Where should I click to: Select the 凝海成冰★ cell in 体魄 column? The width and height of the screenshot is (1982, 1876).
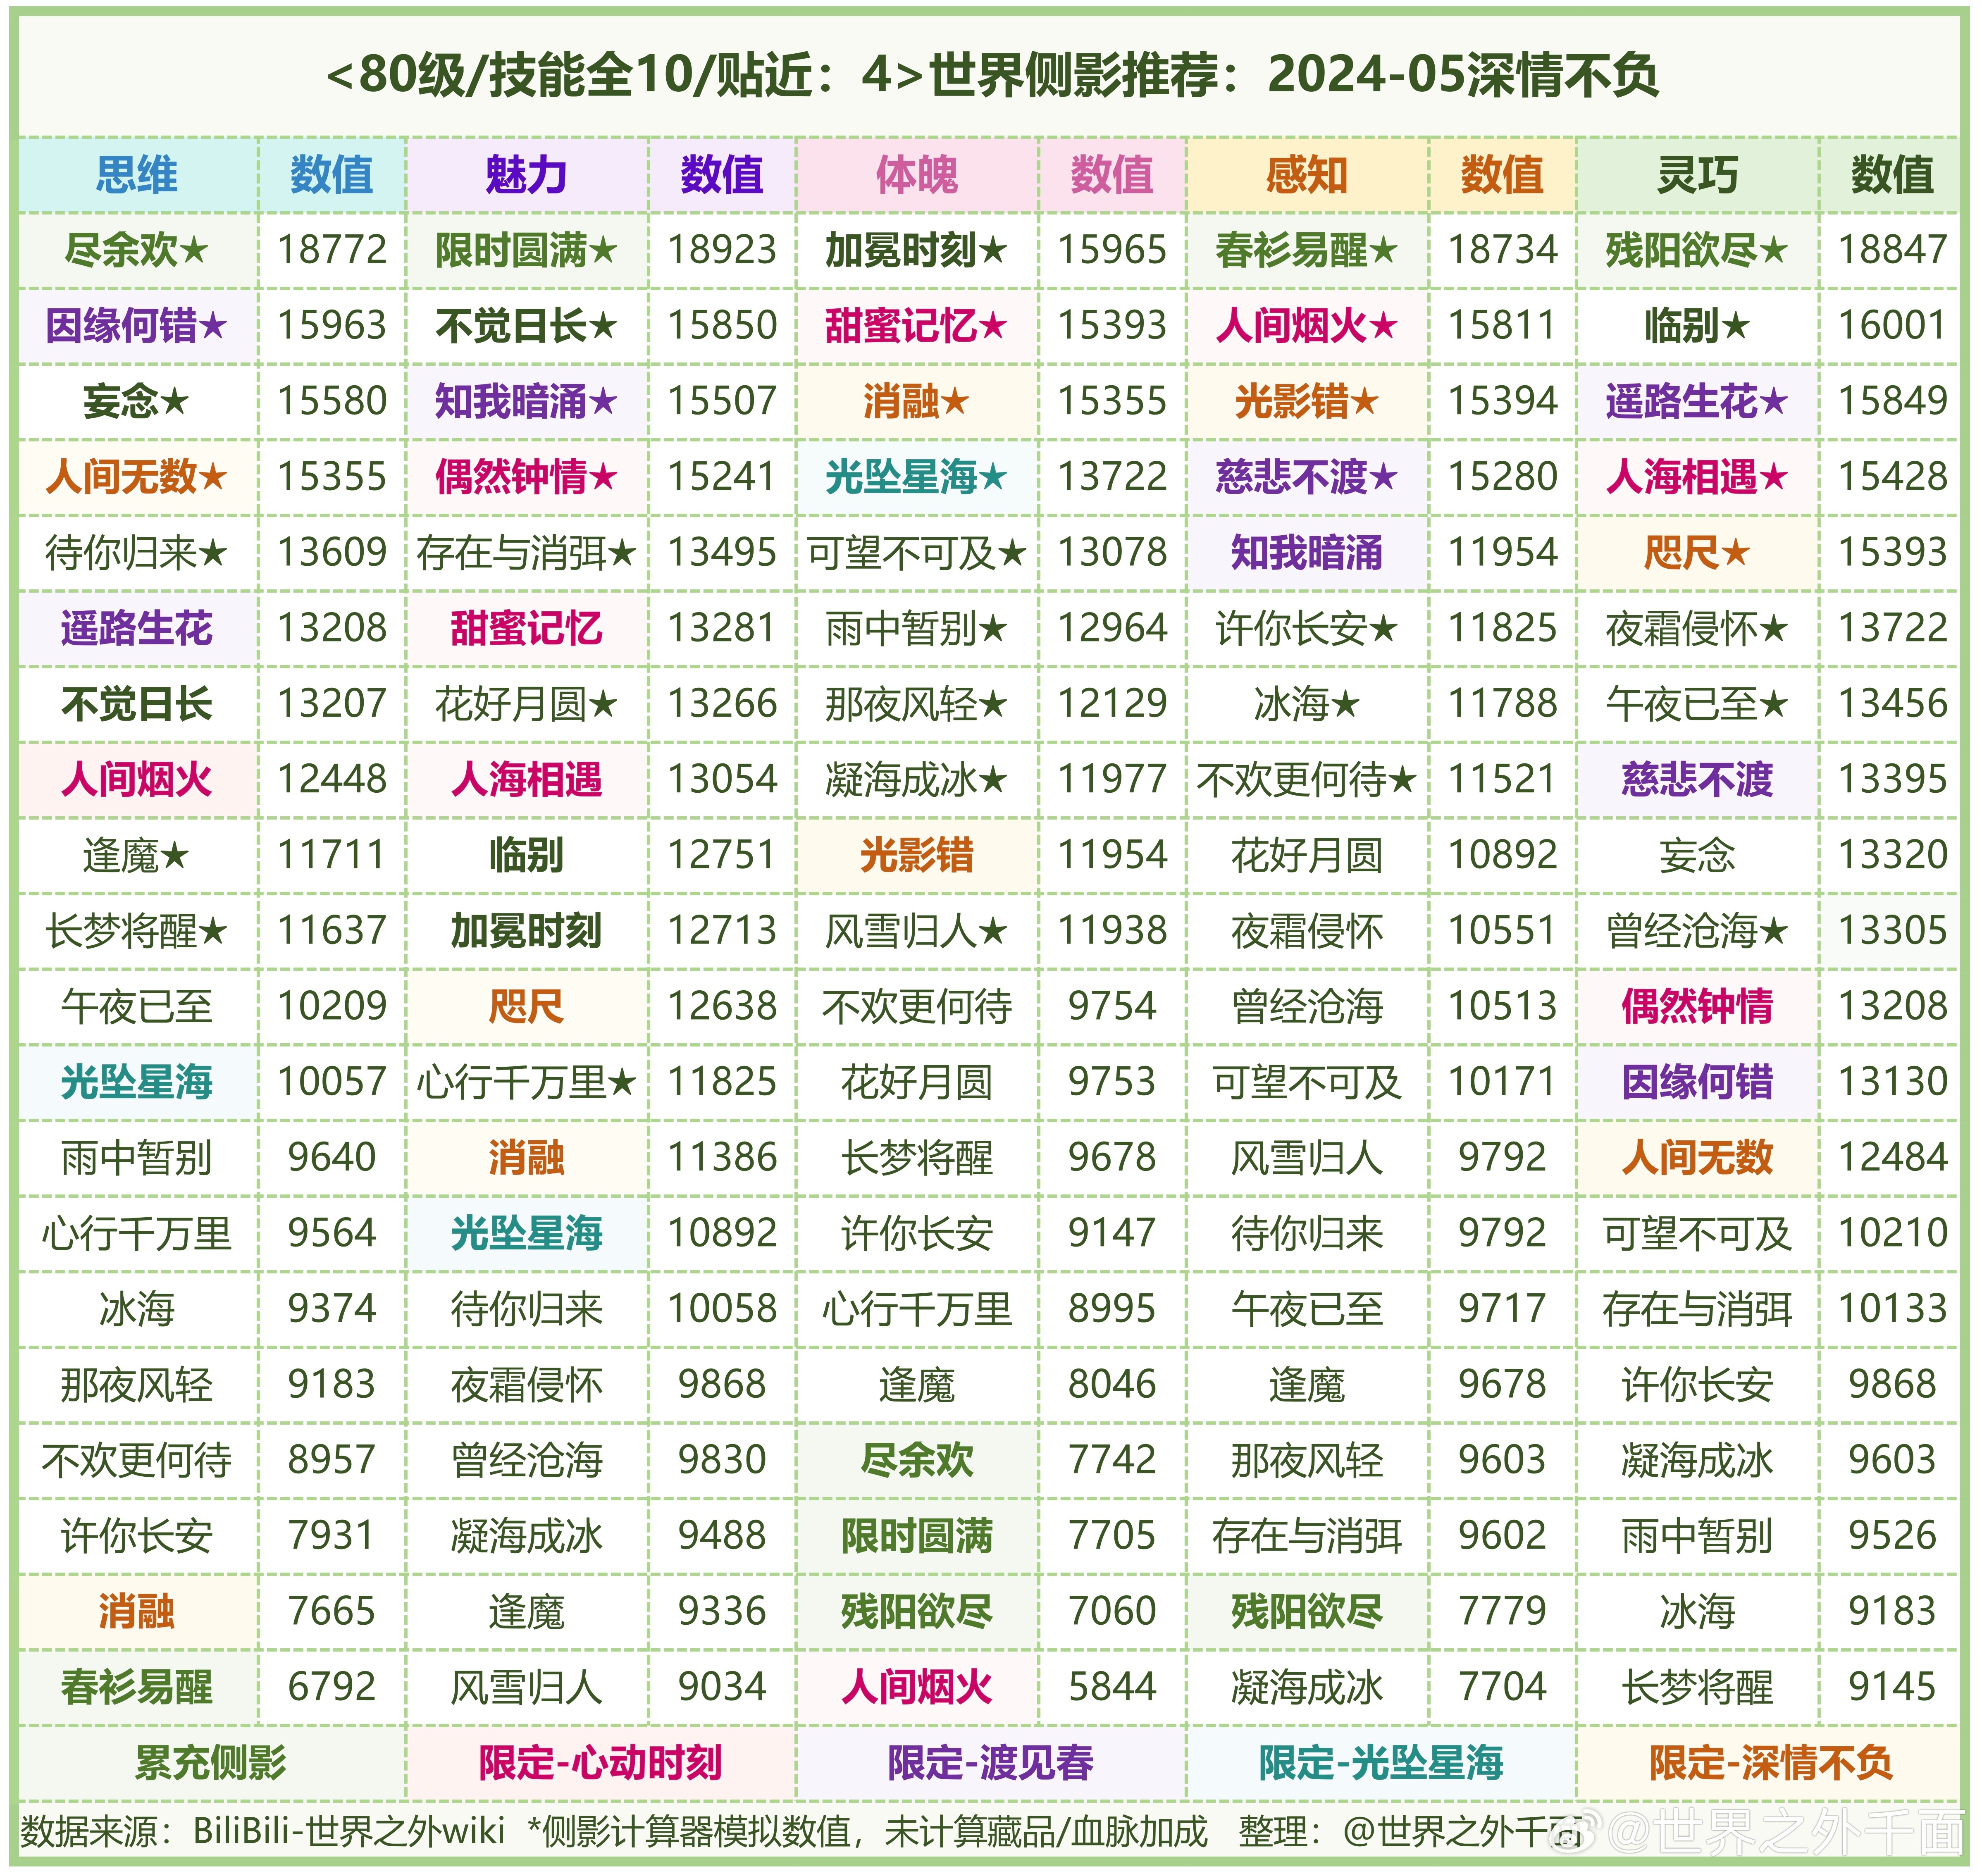(x=917, y=780)
